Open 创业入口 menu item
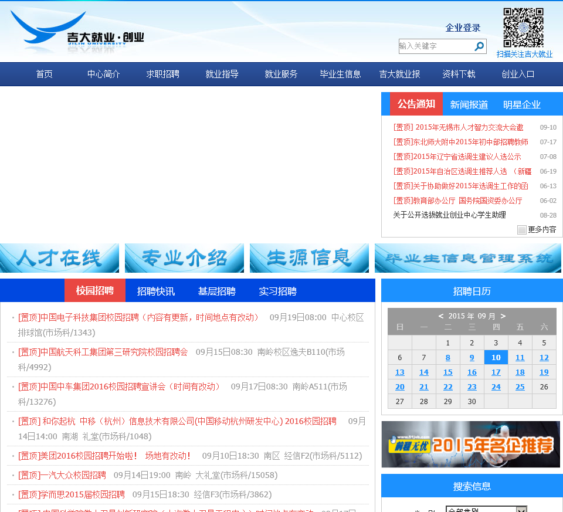 (x=518, y=74)
